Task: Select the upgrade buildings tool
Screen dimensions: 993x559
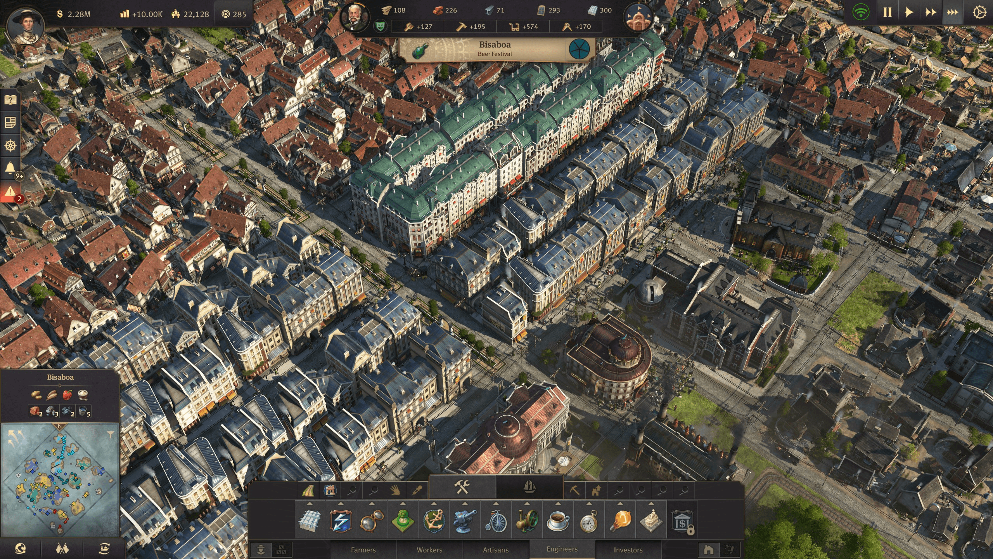Action: tap(596, 491)
